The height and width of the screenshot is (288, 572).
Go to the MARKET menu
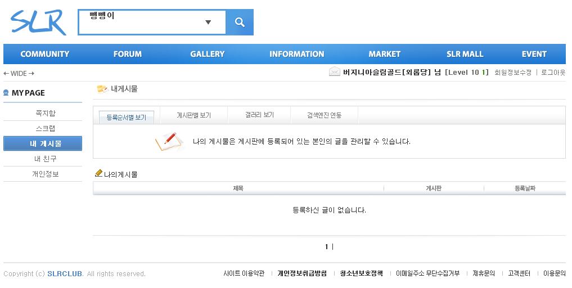[385, 54]
